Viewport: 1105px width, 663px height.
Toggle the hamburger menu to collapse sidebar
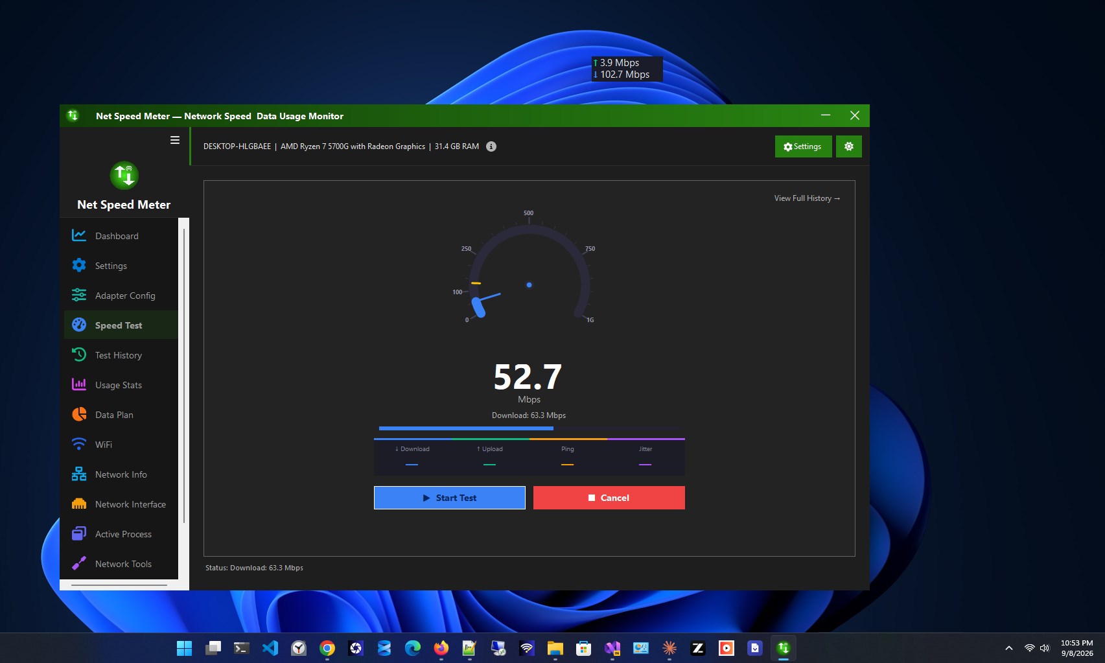[175, 140]
